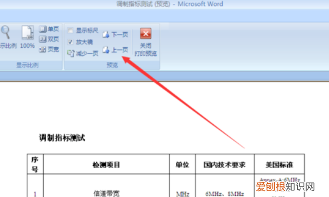
Task: Click table header 检测项目
Action: click(x=106, y=165)
